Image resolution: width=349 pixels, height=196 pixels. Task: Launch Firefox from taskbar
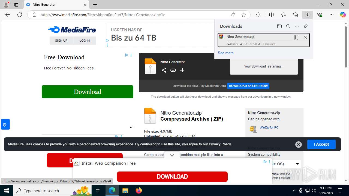[139, 191]
